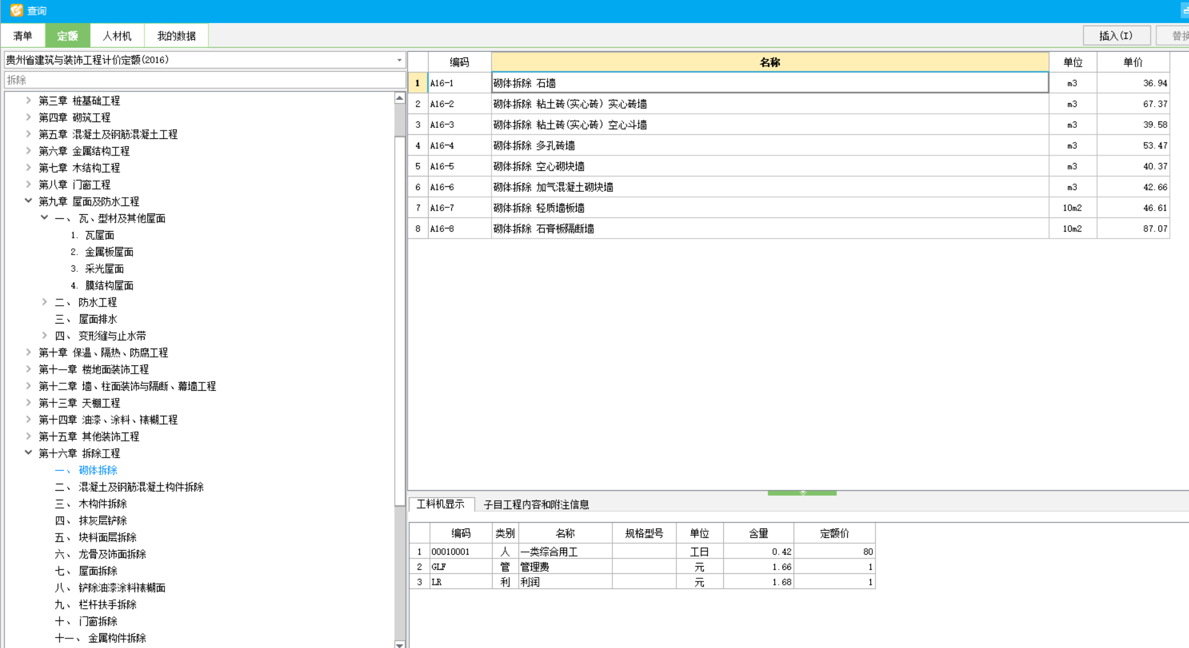Select row A16-3 空心斗墙
Image resolution: width=1189 pixels, height=648 pixels.
(x=789, y=125)
